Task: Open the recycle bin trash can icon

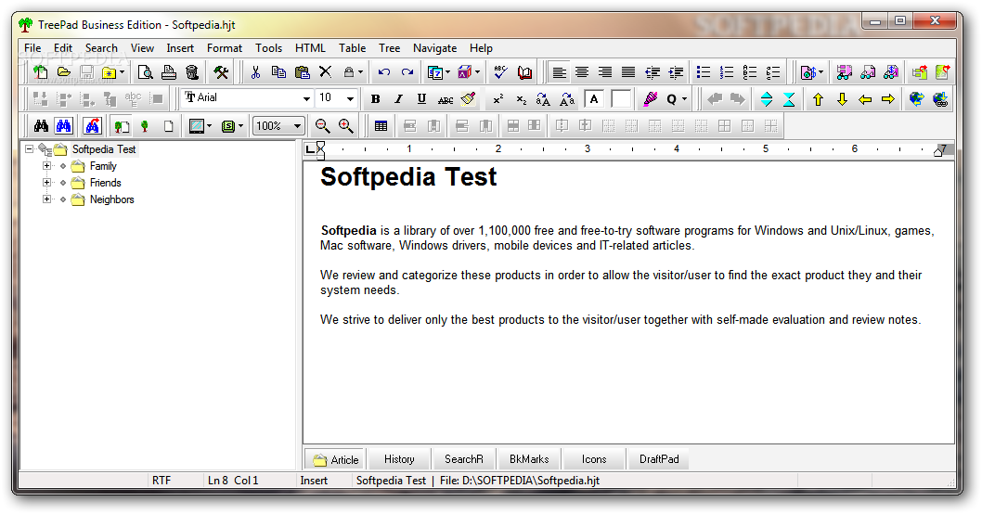Action: pos(192,72)
